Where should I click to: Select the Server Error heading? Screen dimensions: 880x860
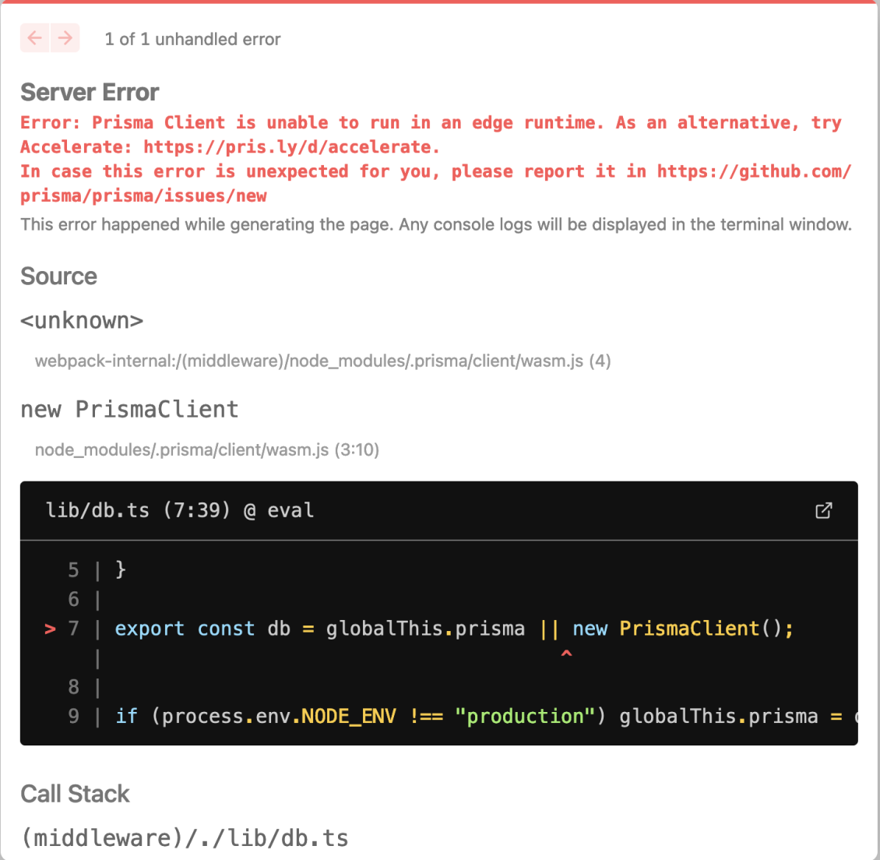89,92
